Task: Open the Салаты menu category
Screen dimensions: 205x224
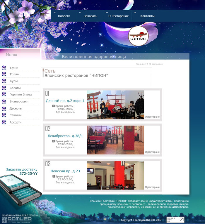Action: (15, 88)
